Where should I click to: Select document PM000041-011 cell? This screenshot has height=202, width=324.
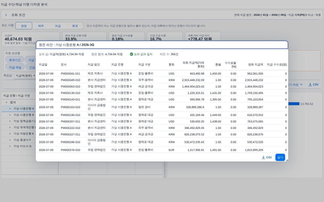point(70,74)
